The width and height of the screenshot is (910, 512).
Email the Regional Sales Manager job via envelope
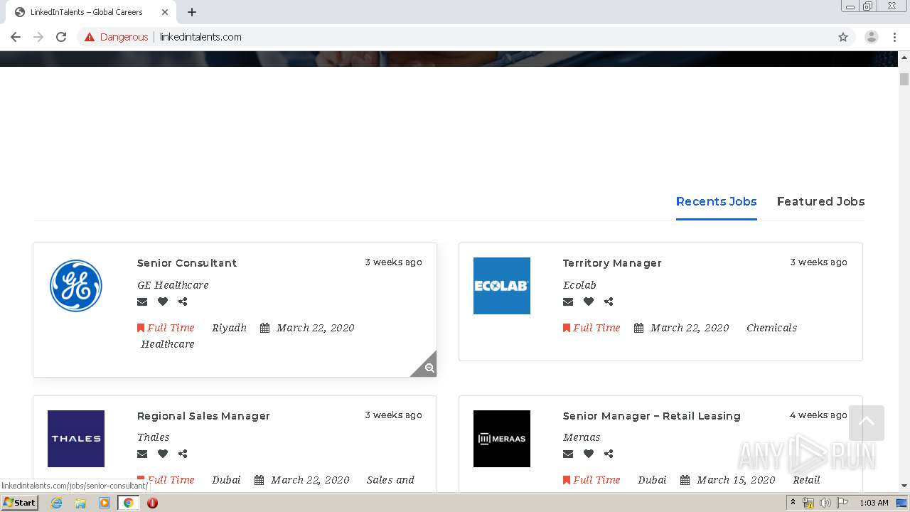tap(142, 454)
